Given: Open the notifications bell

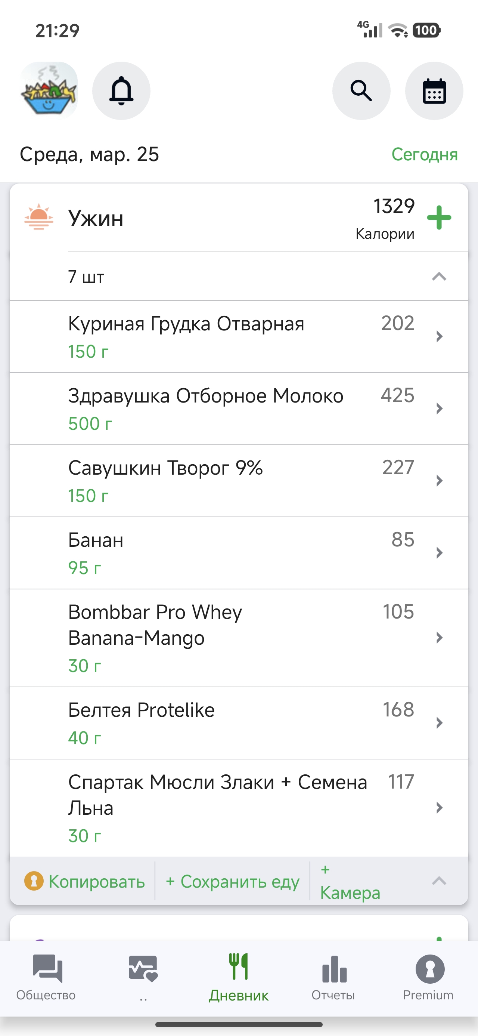Looking at the screenshot, I should tap(121, 91).
